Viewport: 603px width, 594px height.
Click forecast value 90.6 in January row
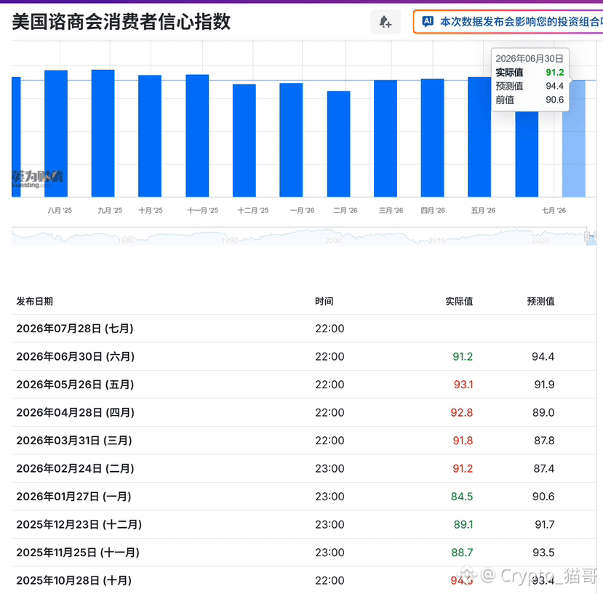543,497
